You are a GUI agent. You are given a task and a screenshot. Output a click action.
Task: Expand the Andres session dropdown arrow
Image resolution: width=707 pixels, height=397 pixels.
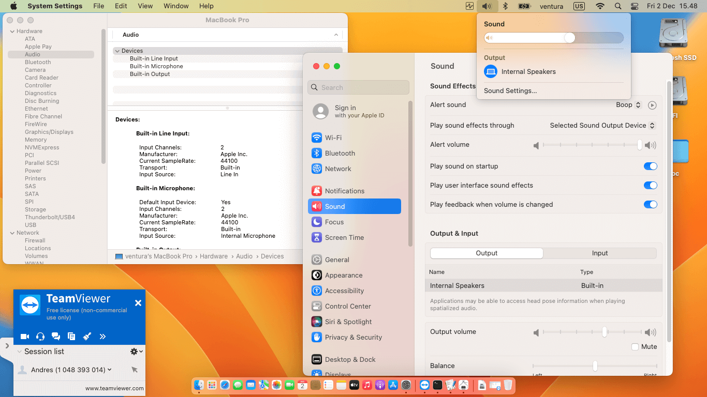tap(110, 370)
